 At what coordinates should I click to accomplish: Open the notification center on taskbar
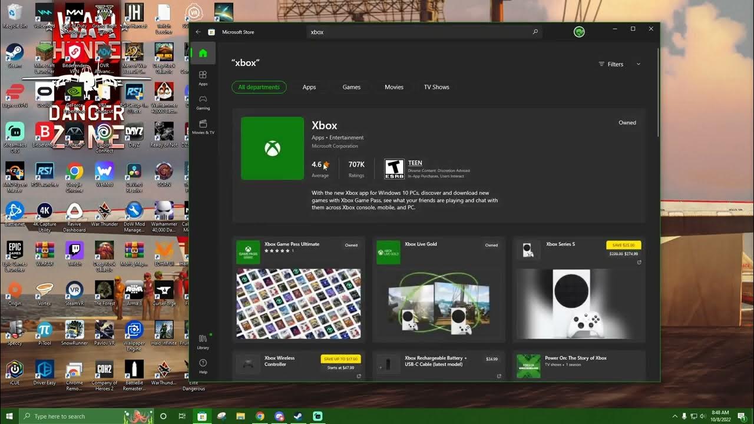coord(742,416)
